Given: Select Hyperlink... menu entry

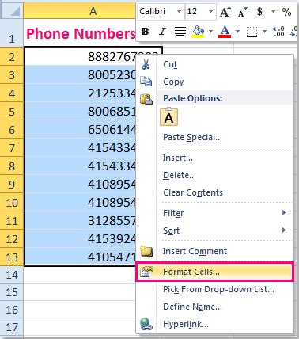Looking at the screenshot, I should click(214, 324).
